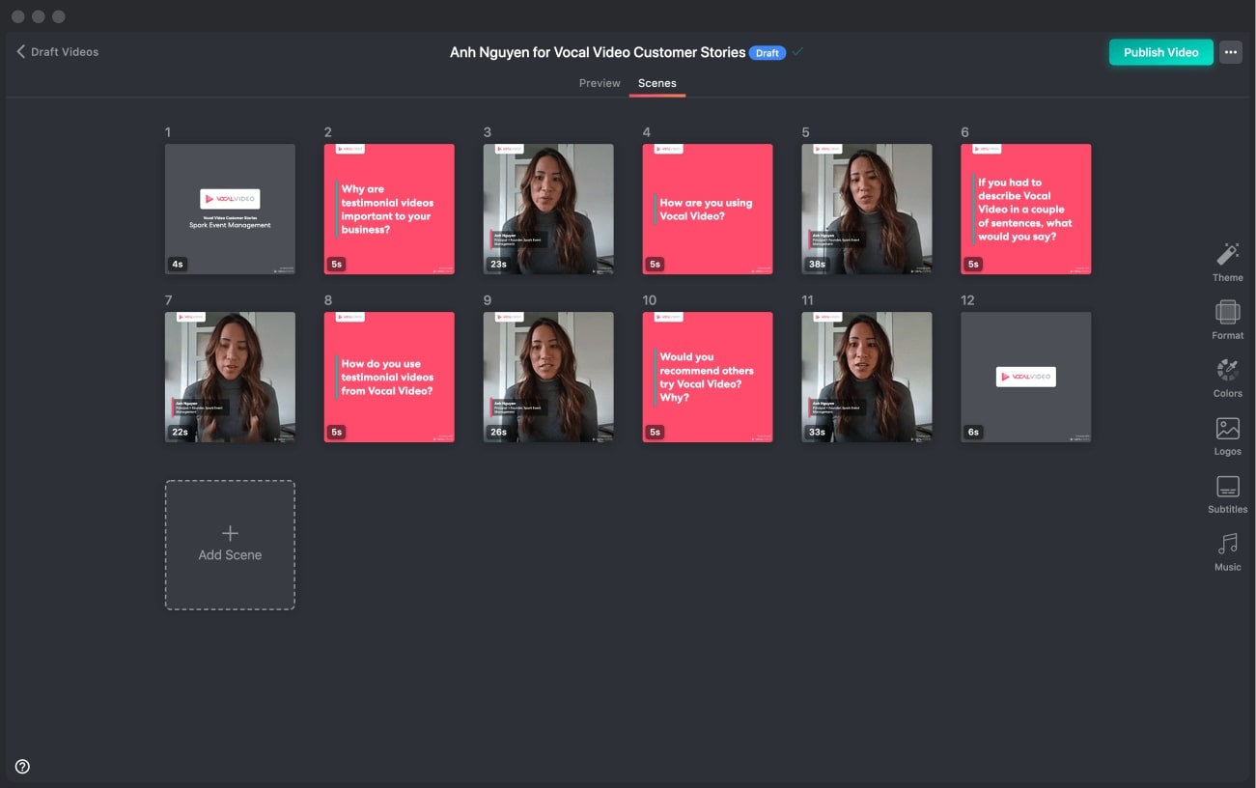
Task: Select the 'How are you using Vocal Video?' scene
Action: click(708, 210)
